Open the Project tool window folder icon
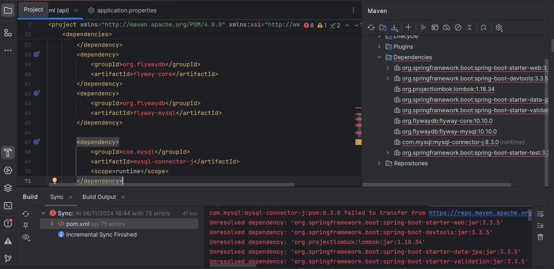Viewport: 554px width, 269px height. point(8,11)
